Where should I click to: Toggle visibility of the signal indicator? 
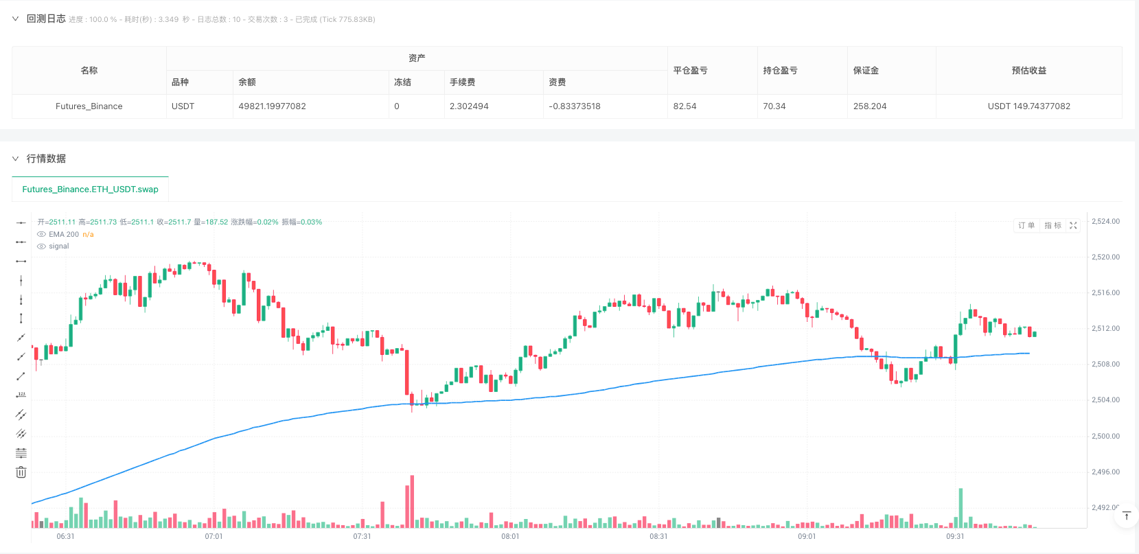click(42, 246)
